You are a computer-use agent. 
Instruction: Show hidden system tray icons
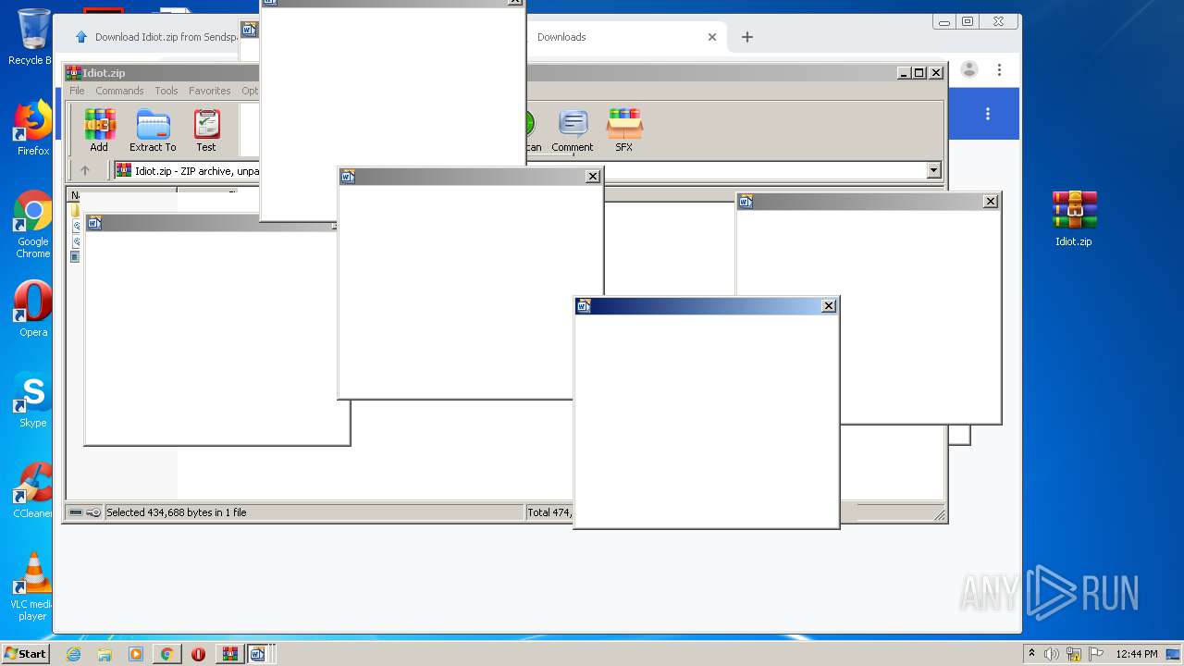[1032, 654]
